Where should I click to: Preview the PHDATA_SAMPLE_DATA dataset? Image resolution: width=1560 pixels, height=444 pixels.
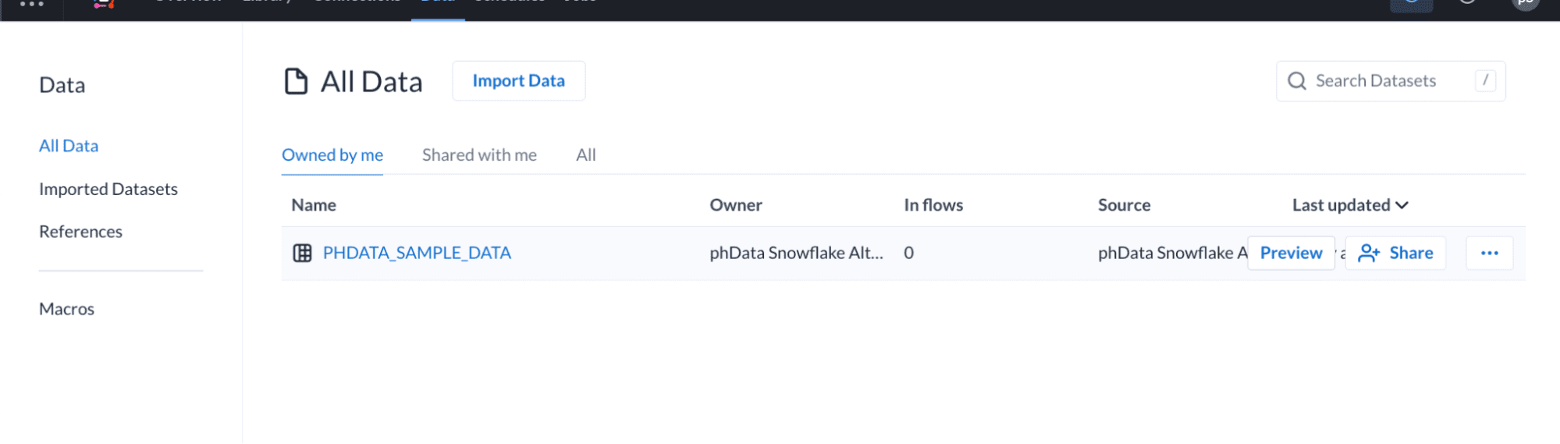pyautogui.click(x=1291, y=253)
